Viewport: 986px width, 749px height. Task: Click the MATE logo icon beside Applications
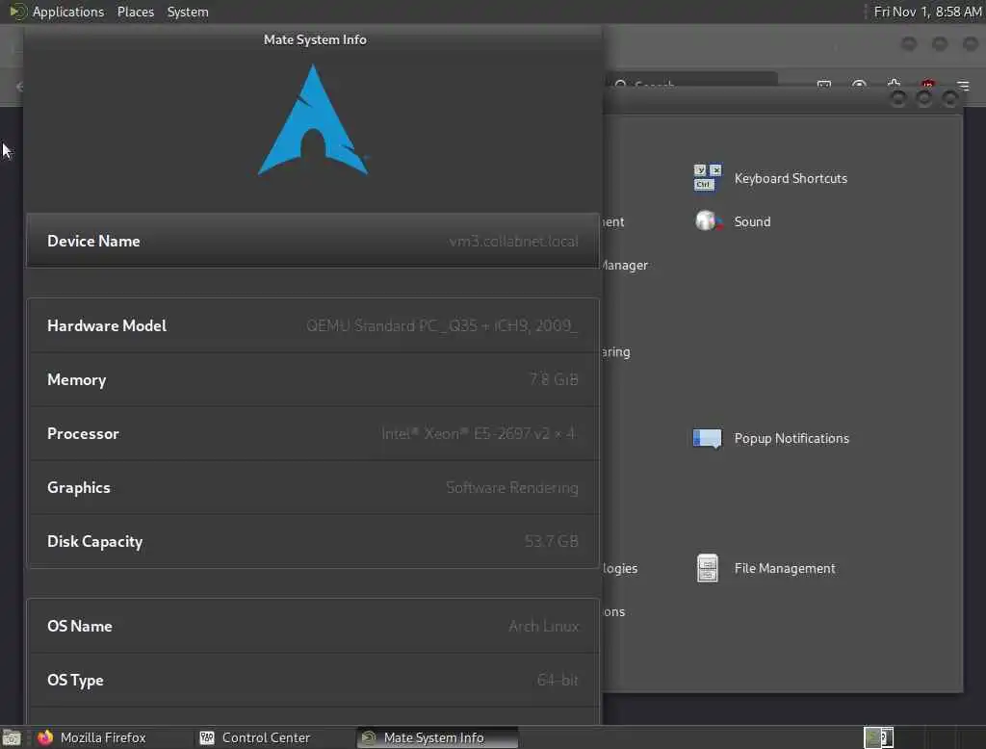[17, 12]
